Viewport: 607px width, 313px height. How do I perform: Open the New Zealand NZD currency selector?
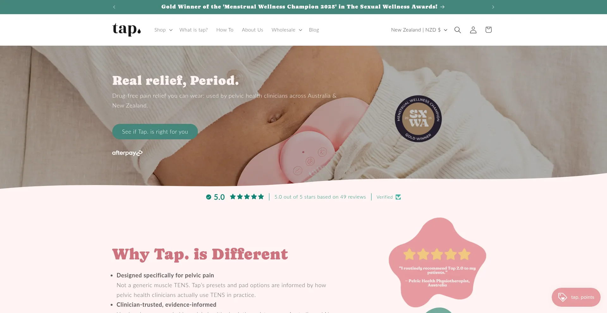point(419,30)
